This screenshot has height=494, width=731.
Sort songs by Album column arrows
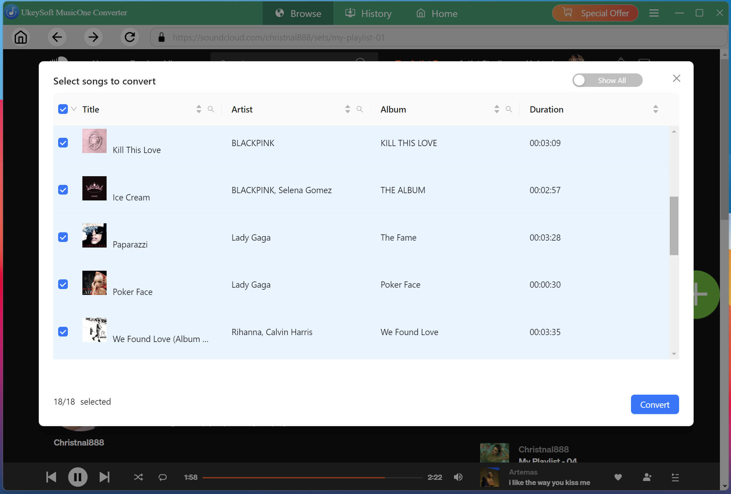point(497,109)
